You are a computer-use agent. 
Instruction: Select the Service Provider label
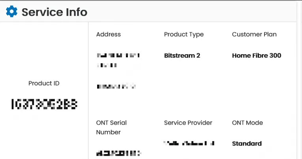point(188,123)
